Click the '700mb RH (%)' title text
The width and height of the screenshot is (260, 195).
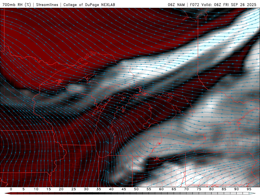(x=17, y=5)
